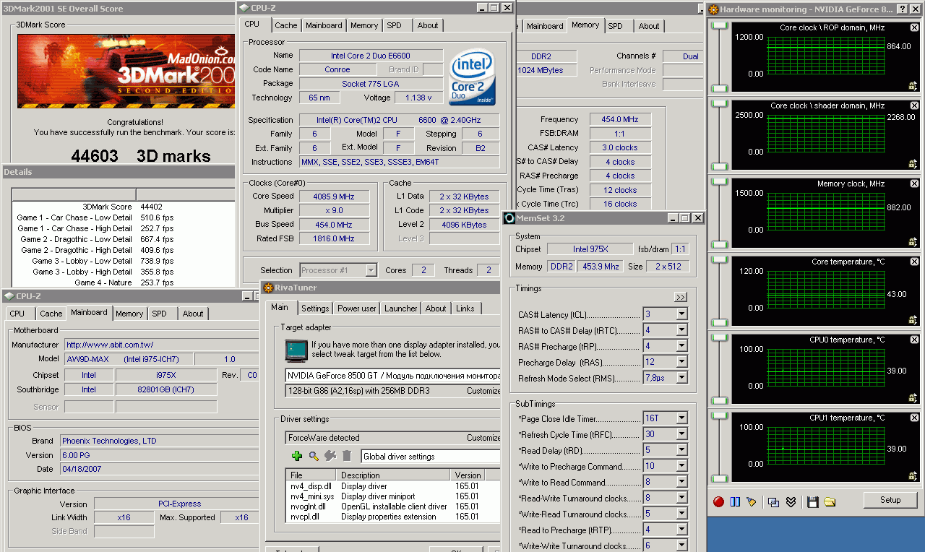Click top slider handle of ROP domain graph
925x552 pixels.
tap(719, 25)
